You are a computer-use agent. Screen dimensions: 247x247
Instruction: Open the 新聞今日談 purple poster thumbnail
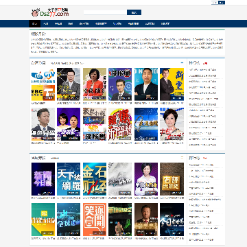pyautogui.click(x=43, y=179)
